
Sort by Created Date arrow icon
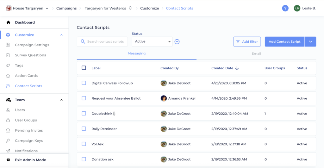(x=237, y=68)
